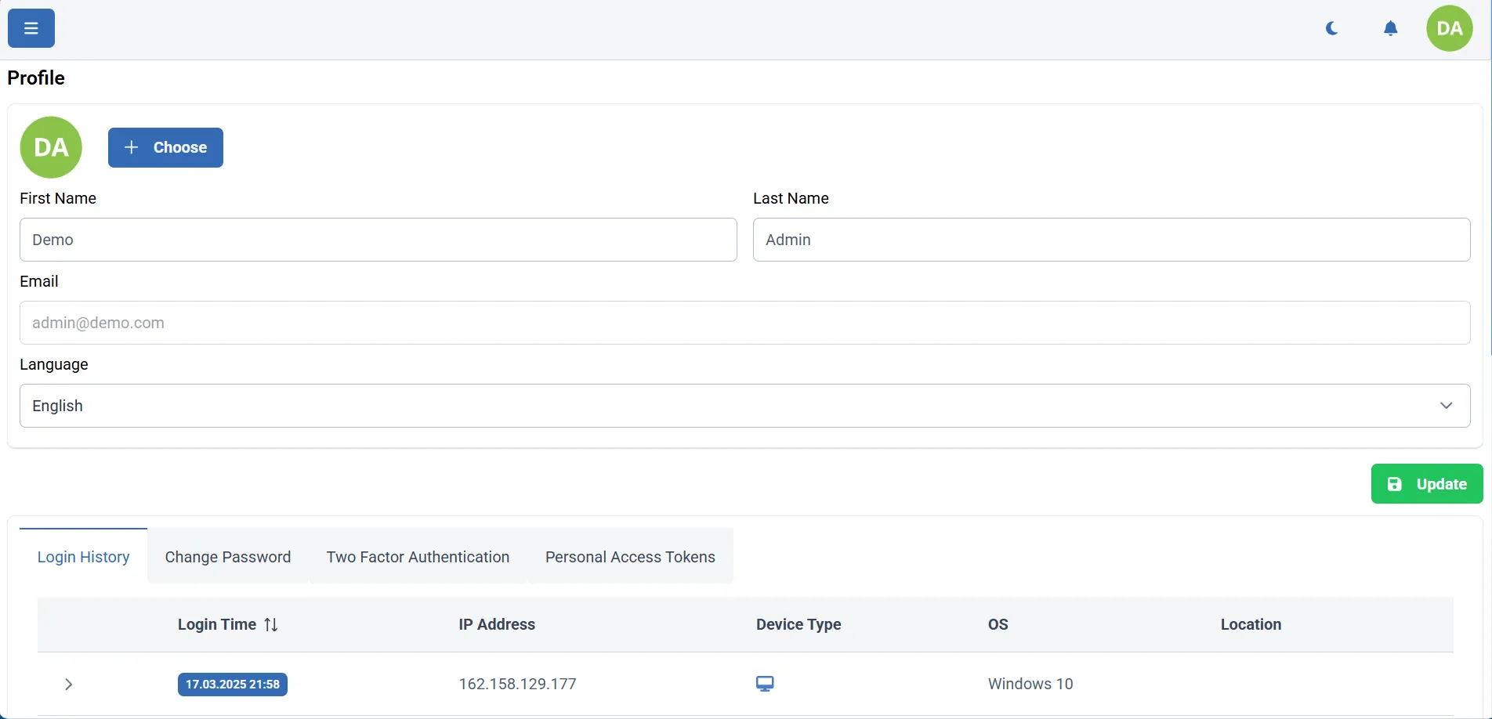This screenshot has width=1492, height=719.
Task: Click the green DA avatar above First Name
Action: click(51, 147)
